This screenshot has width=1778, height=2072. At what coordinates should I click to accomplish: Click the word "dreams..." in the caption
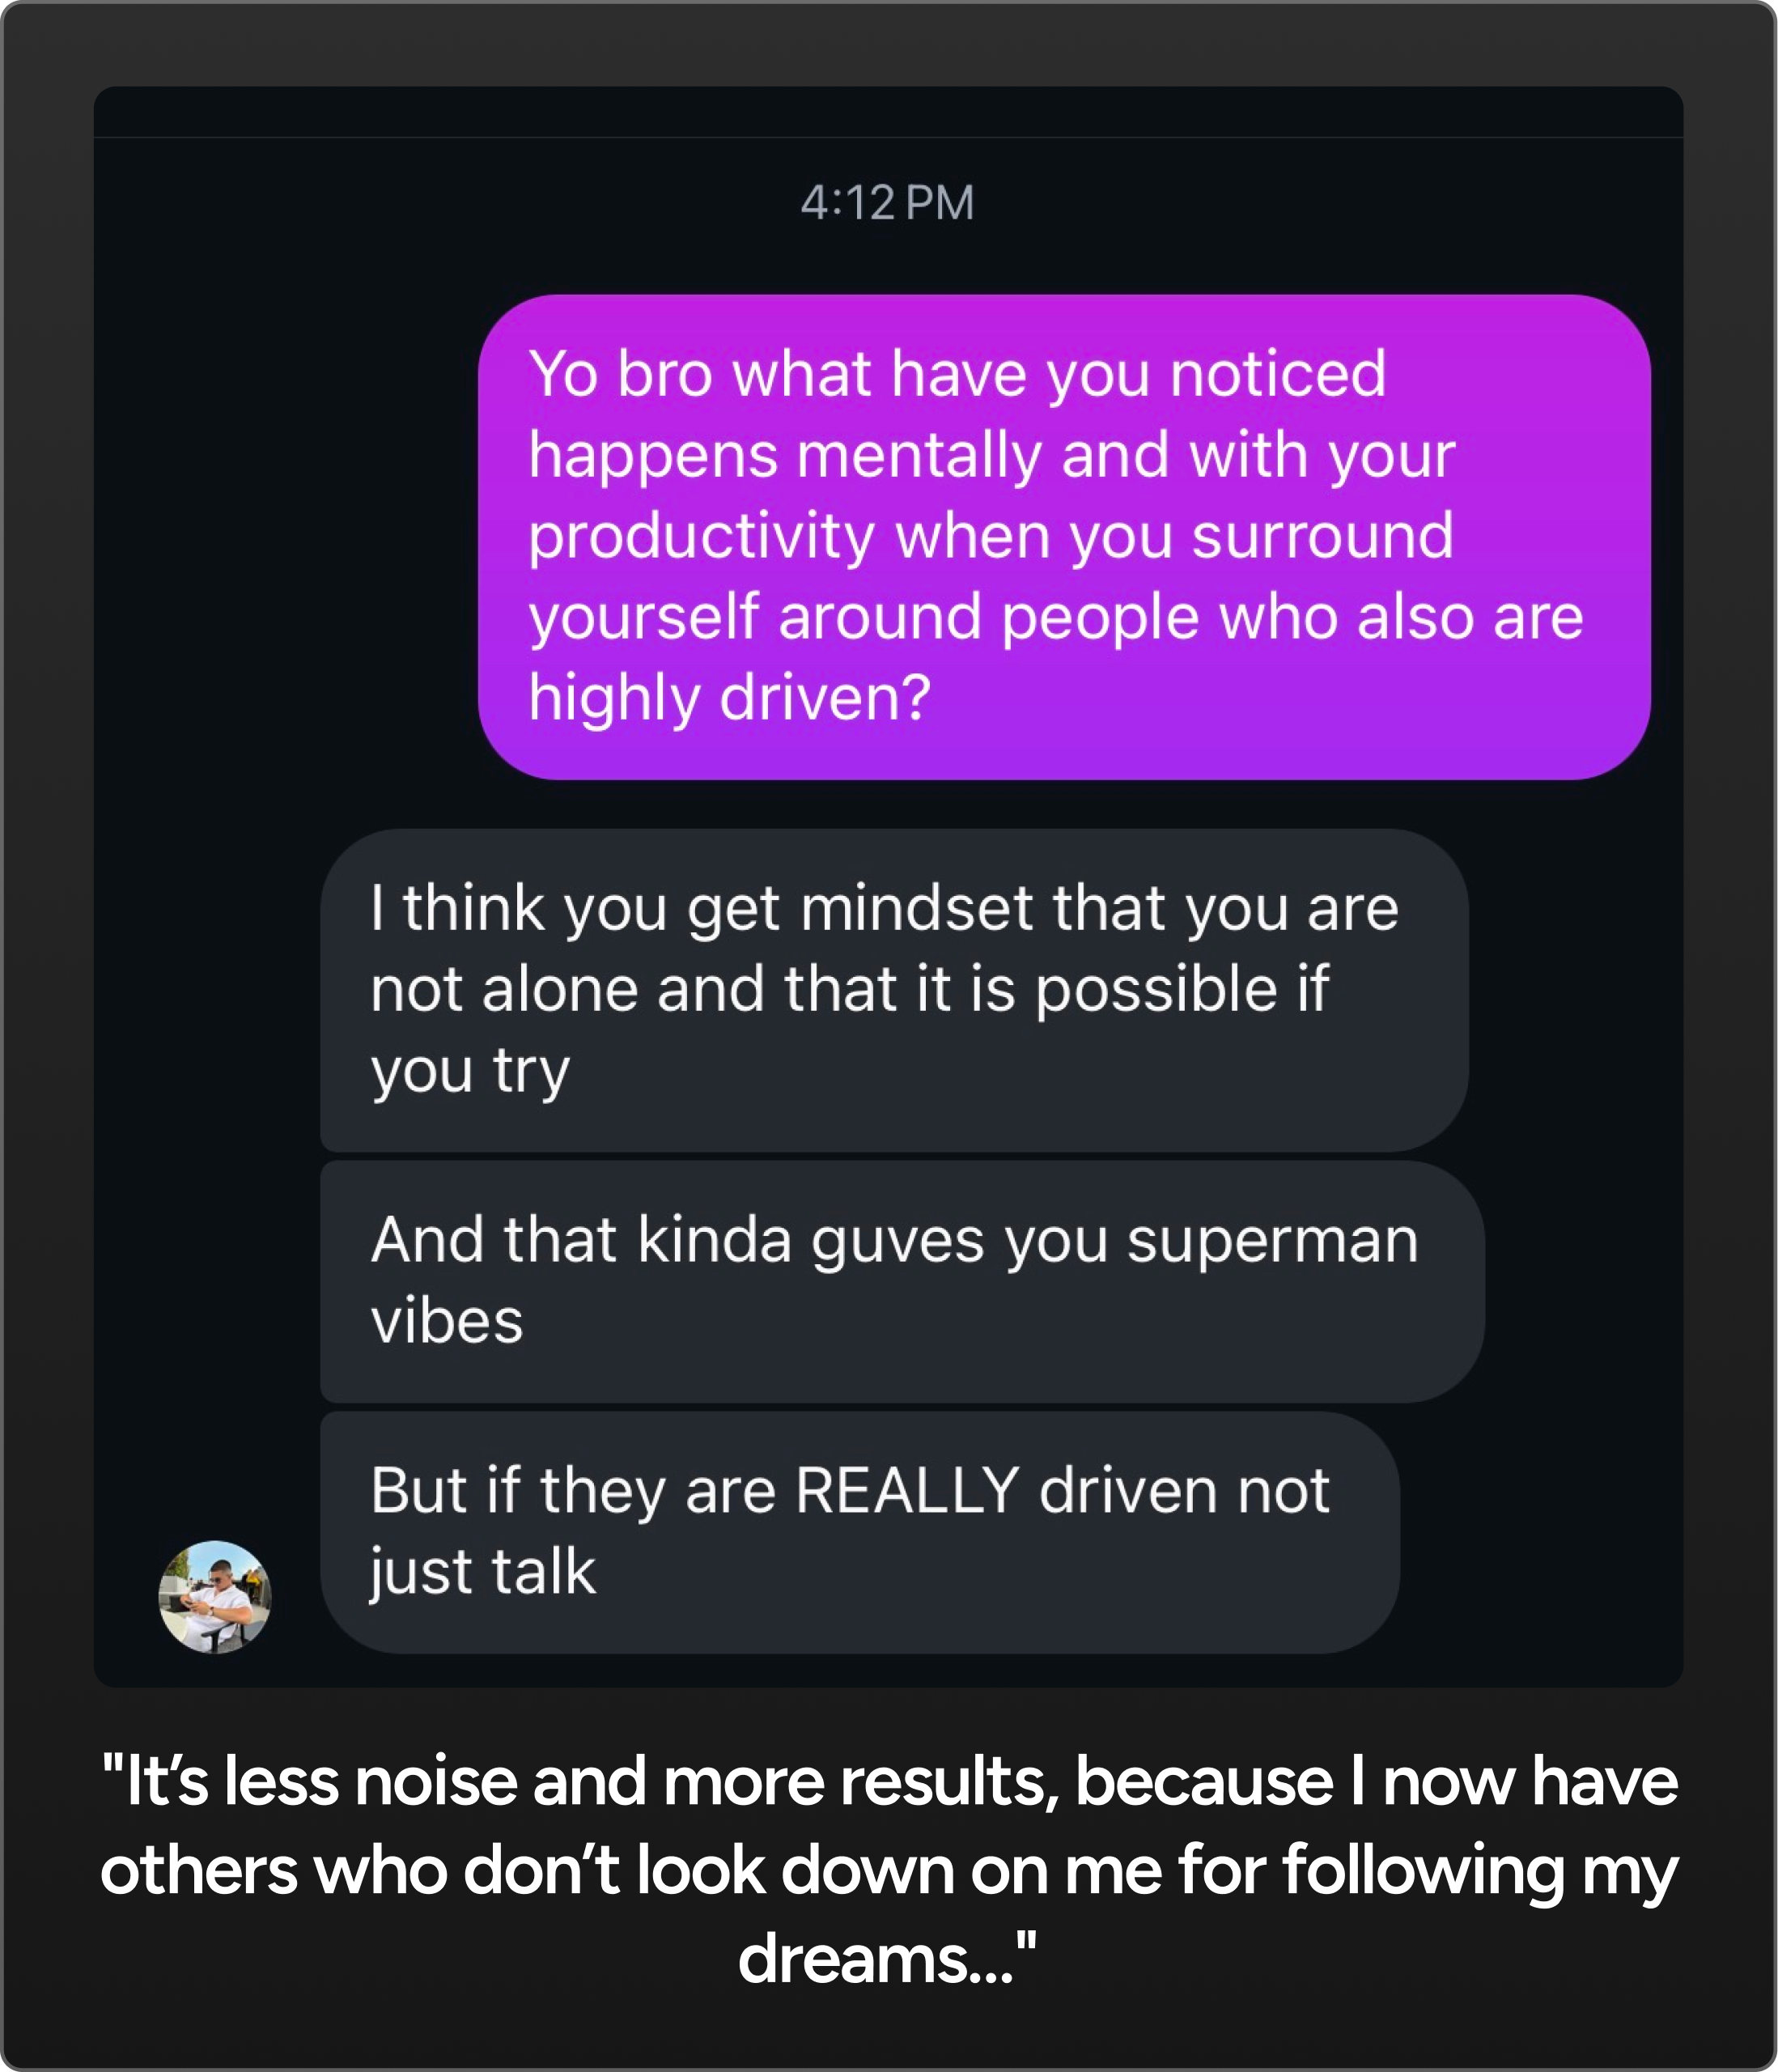887,1957
